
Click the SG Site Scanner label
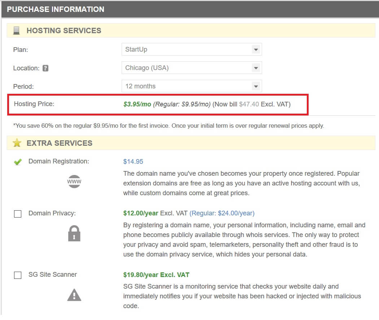point(53,275)
